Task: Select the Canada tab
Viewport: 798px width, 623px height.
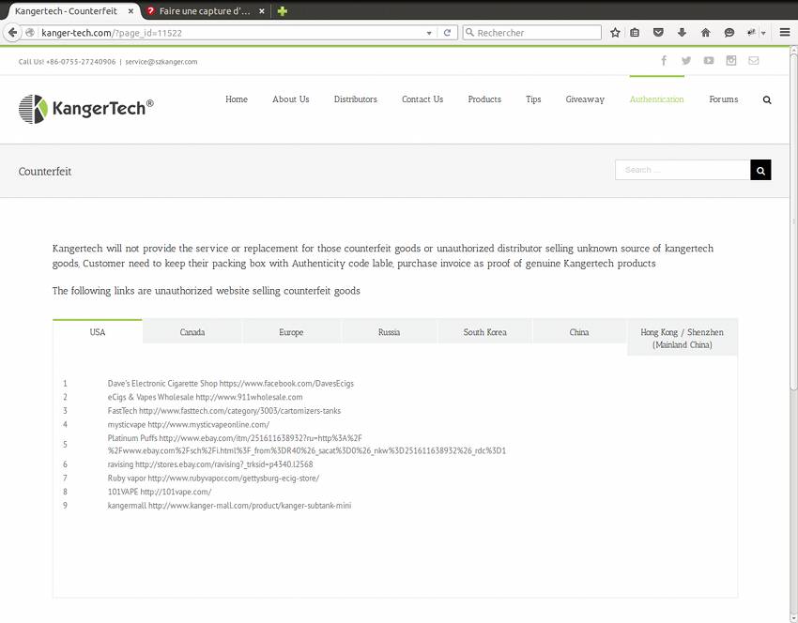Action: click(192, 332)
